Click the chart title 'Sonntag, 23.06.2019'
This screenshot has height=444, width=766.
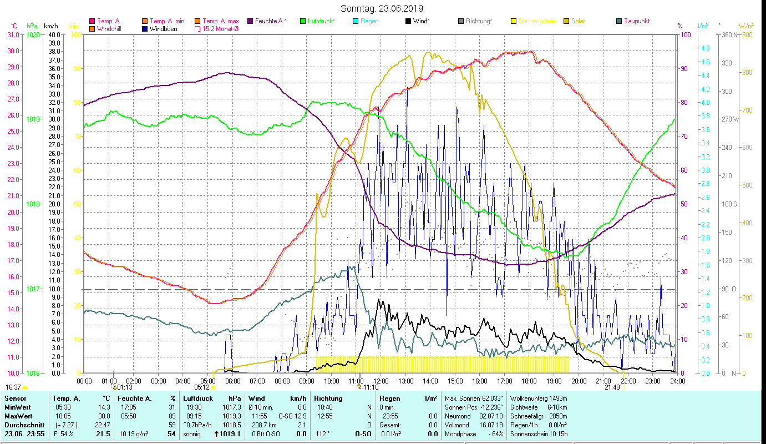coord(383,8)
